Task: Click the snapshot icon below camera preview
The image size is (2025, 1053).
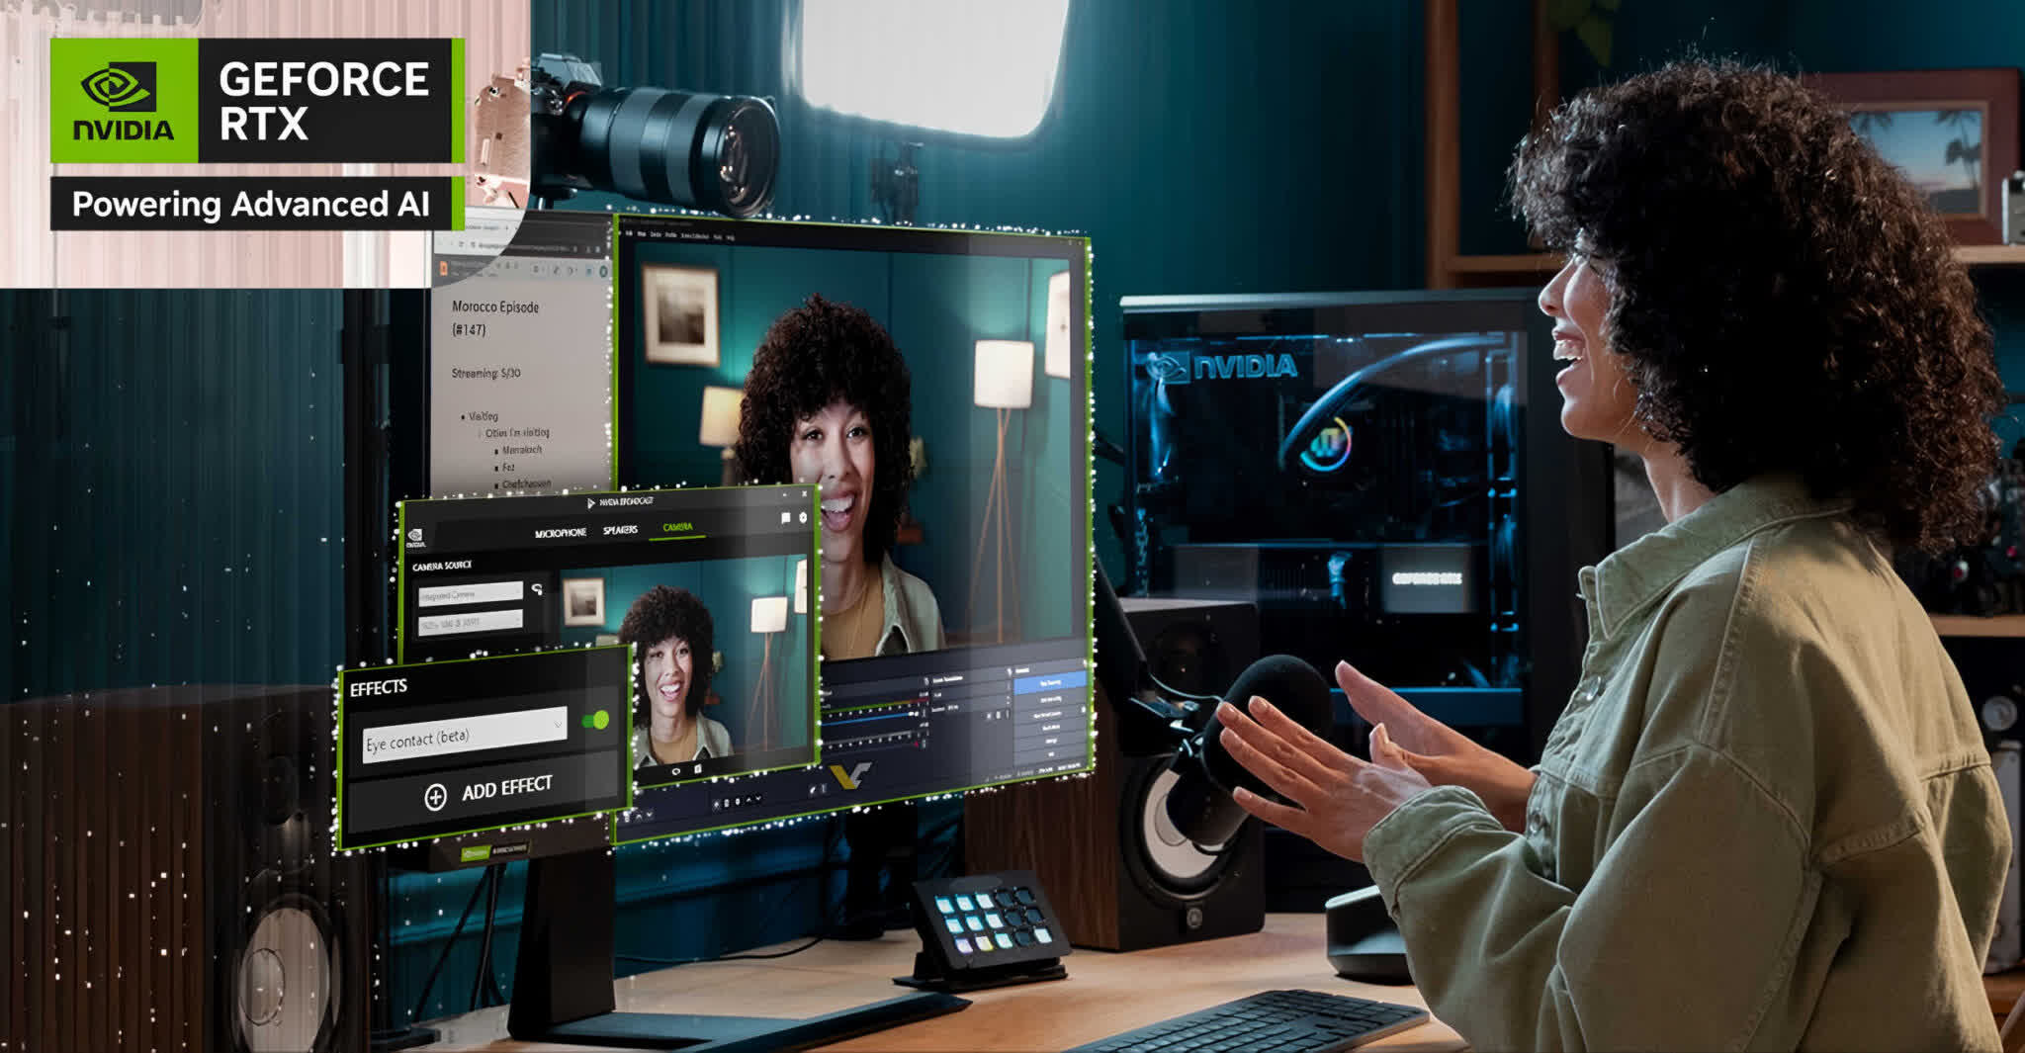Action: [x=697, y=768]
